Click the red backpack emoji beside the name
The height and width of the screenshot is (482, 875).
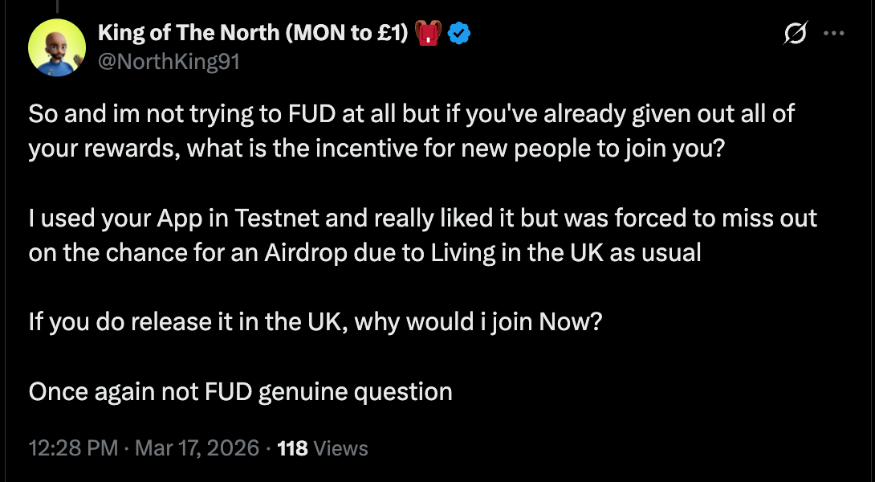pyautogui.click(x=426, y=34)
